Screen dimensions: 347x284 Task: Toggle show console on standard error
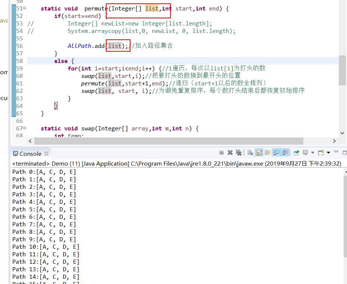(285, 152)
